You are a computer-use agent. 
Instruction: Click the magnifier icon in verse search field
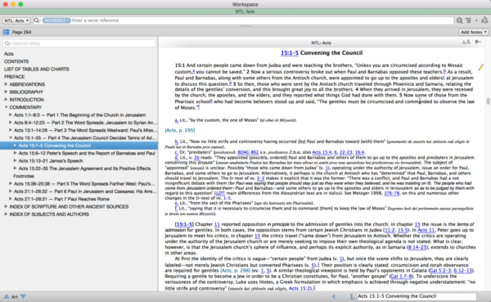pos(38,20)
